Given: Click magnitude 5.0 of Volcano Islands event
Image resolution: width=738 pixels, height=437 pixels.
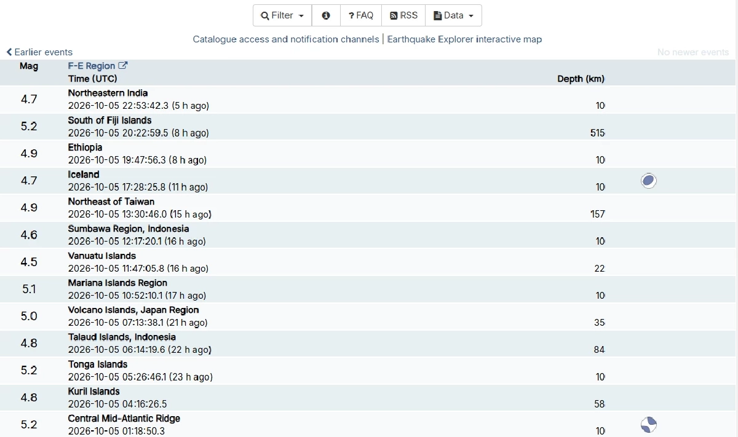Looking at the screenshot, I should pyautogui.click(x=29, y=315).
